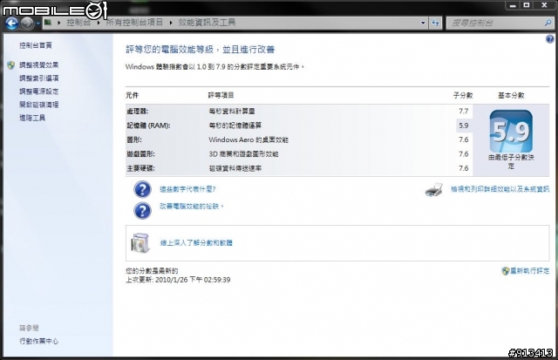558x360 pixels.
Task: Click the 子分數 column header
Action: coord(463,95)
